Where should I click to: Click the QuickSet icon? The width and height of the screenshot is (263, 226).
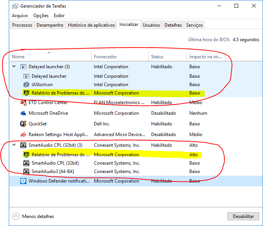[23, 124]
